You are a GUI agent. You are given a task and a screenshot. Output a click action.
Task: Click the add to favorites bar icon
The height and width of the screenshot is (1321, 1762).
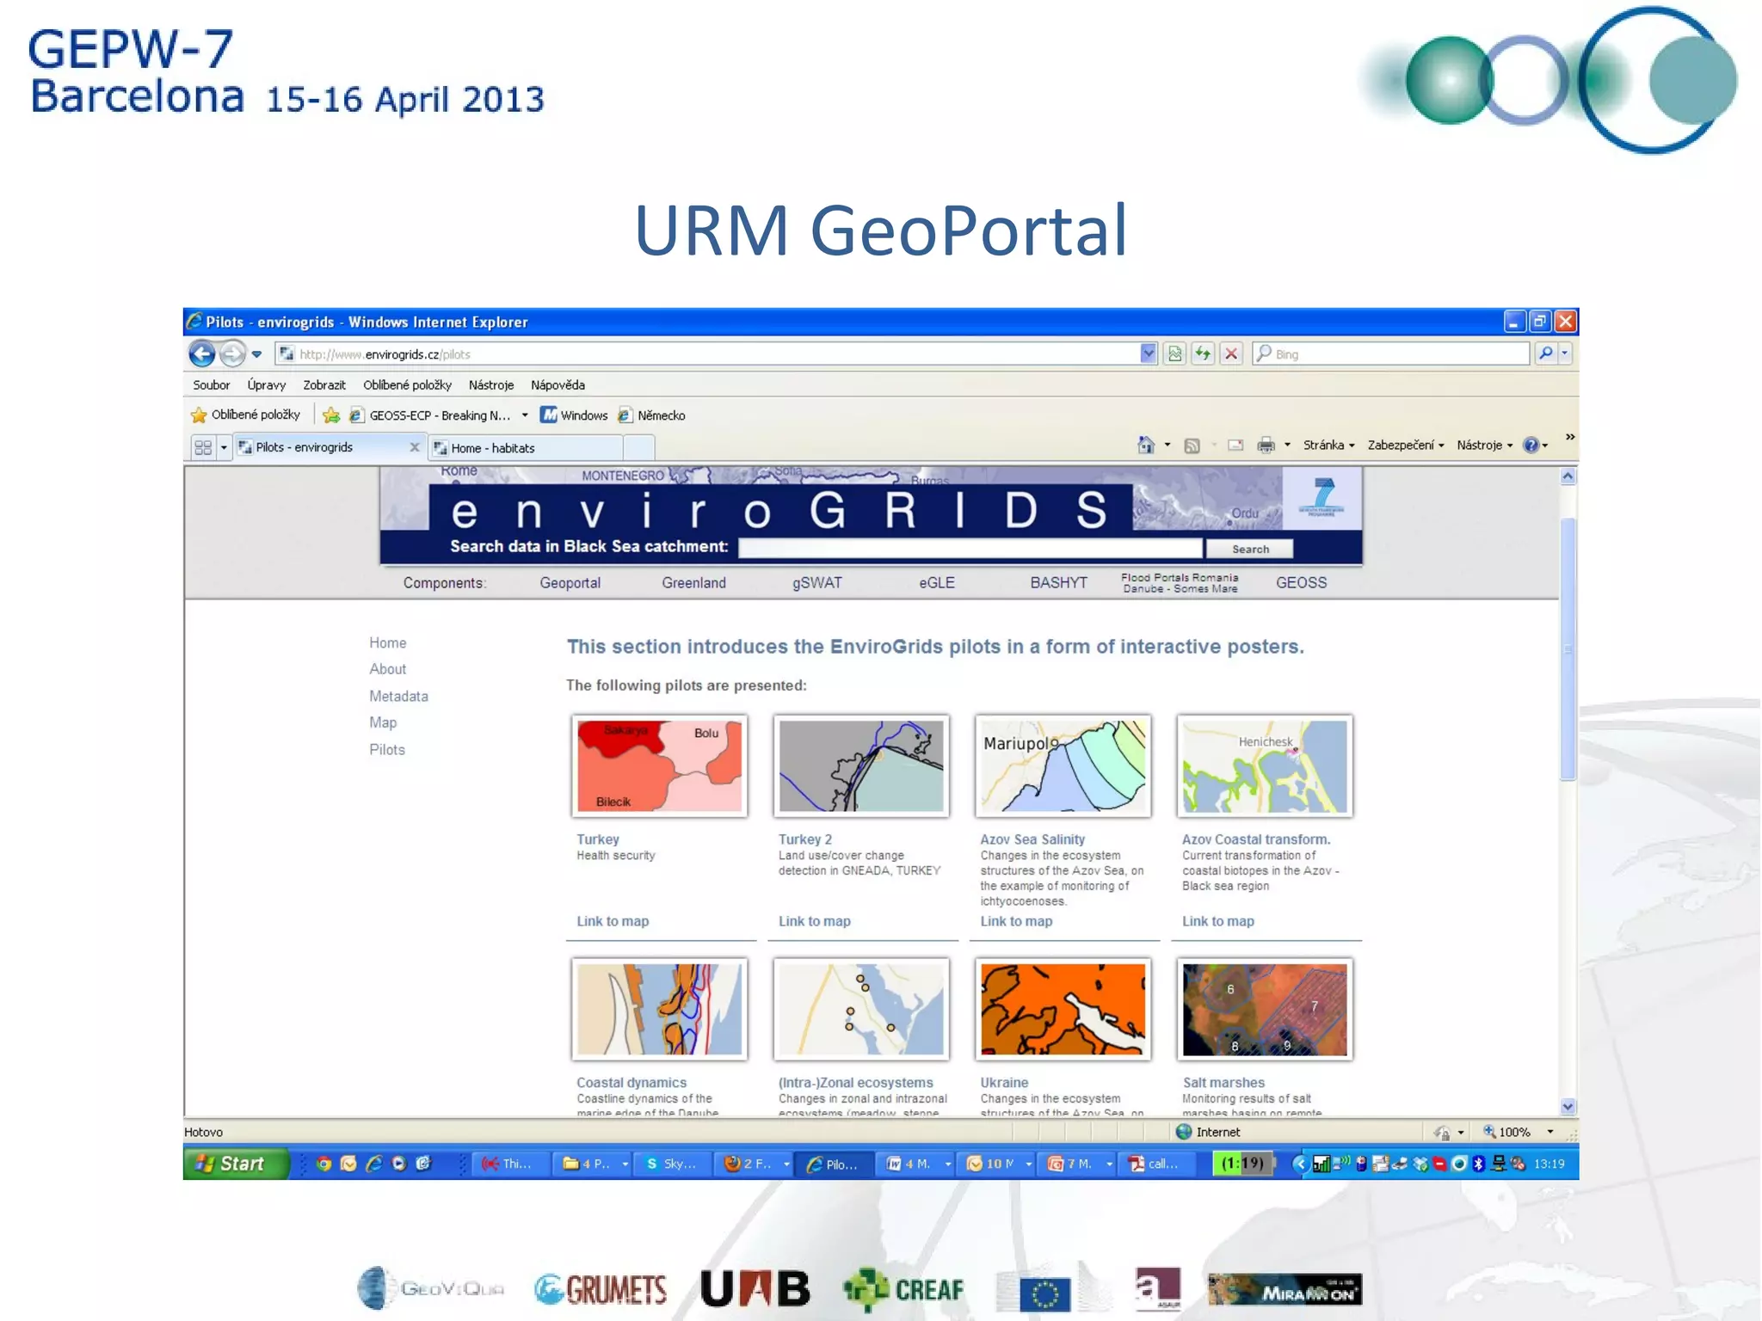pos(330,415)
